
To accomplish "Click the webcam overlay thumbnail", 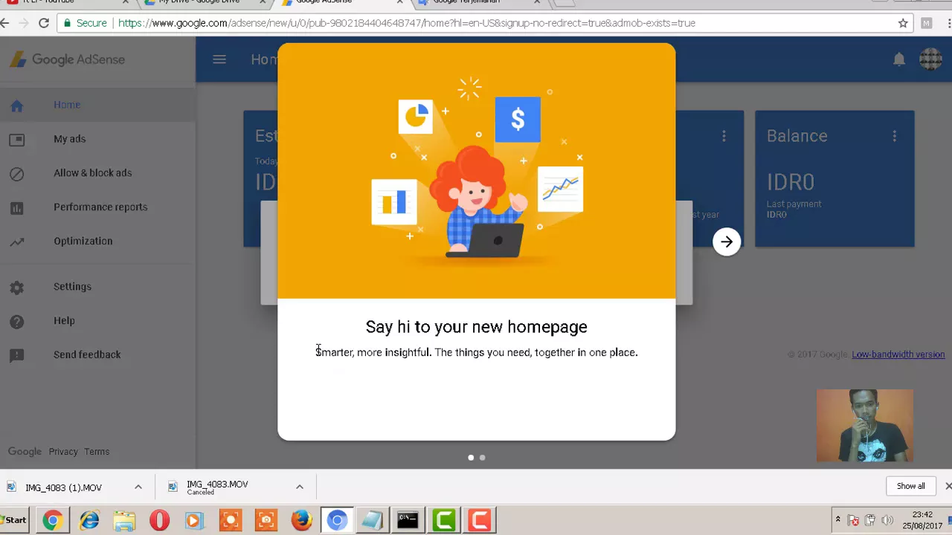I will [864, 426].
